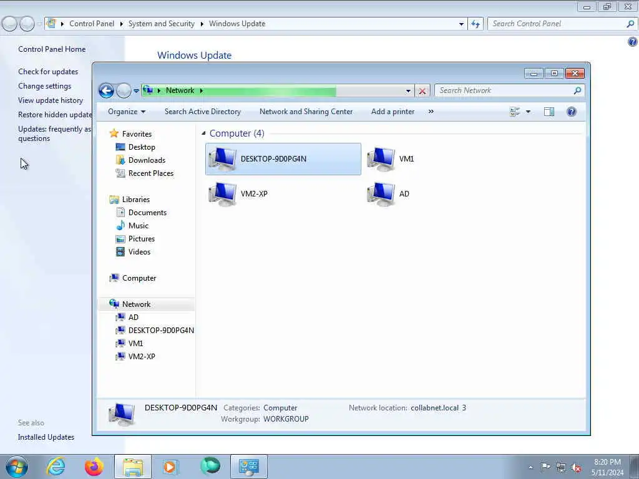The width and height of the screenshot is (639, 479).
Task: Click the muted volume tray icon
Action: 576,468
